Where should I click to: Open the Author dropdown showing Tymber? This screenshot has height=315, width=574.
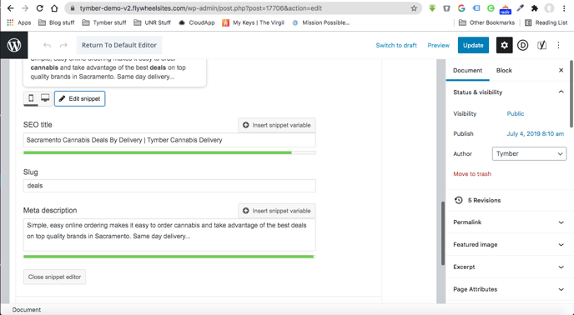click(529, 153)
